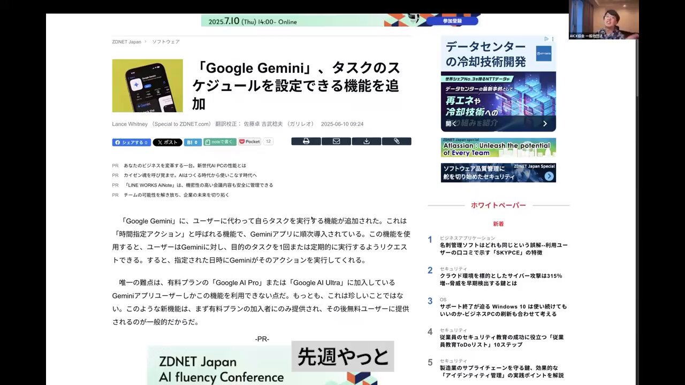This screenshot has width=685, height=385.
Task: Open PR link チームの可能性を解き放ち
Action: [x=177, y=195]
